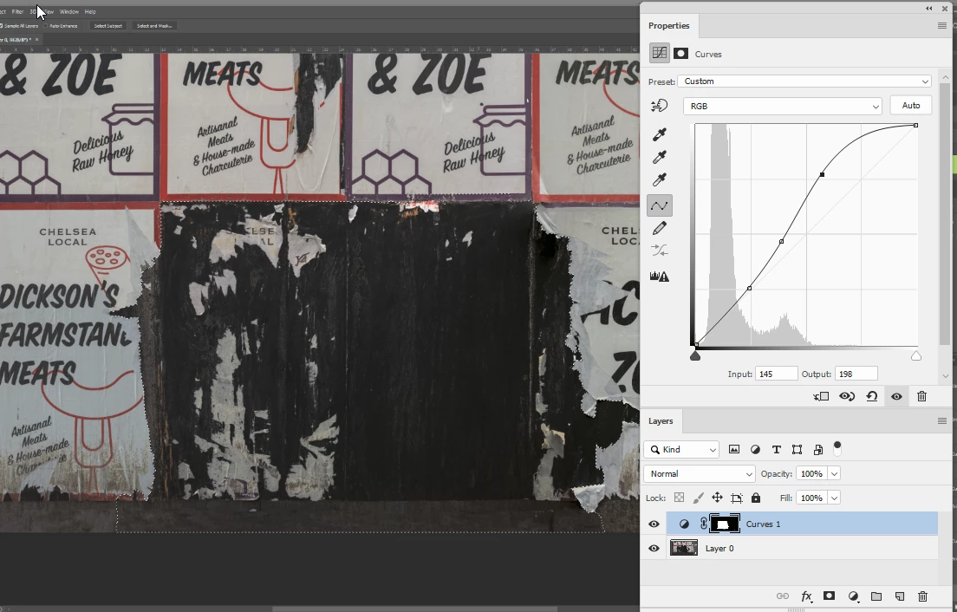Viewport: 957px width, 612px height.
Task: Select the gray point eyedropper
Action: coord(659,158)
